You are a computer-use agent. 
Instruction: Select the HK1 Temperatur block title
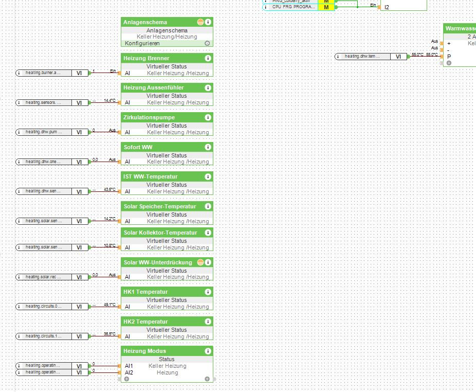tap(145, 292)
